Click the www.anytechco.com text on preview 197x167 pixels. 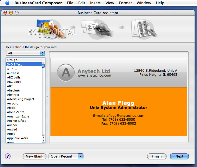tap(94, 75)
